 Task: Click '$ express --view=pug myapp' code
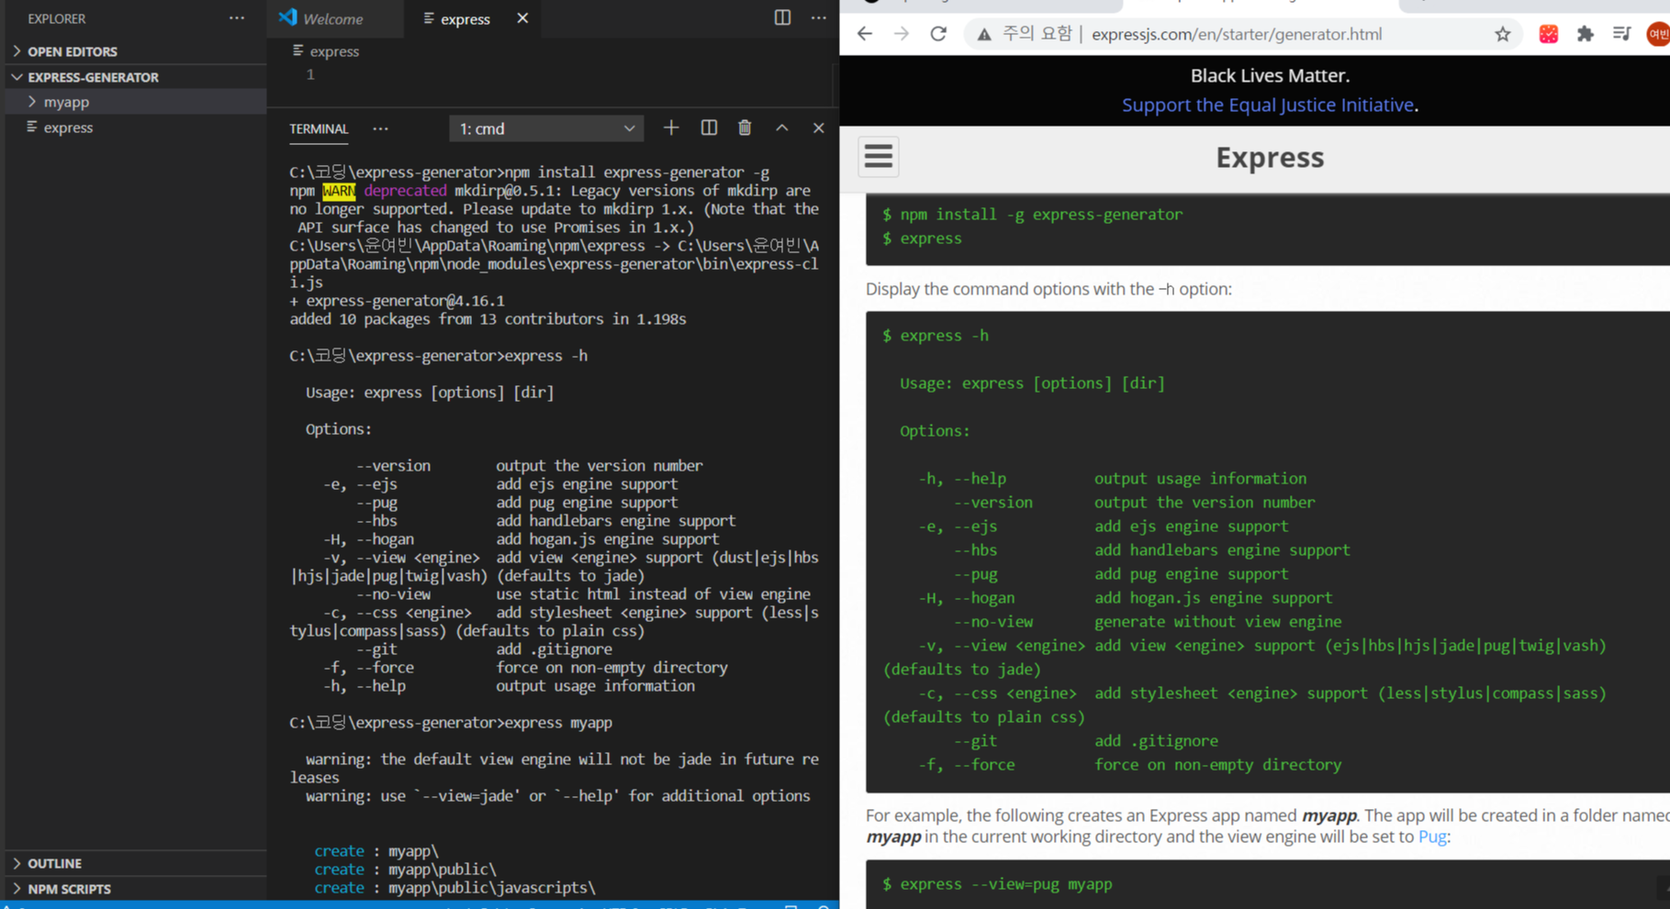point(997,884)
